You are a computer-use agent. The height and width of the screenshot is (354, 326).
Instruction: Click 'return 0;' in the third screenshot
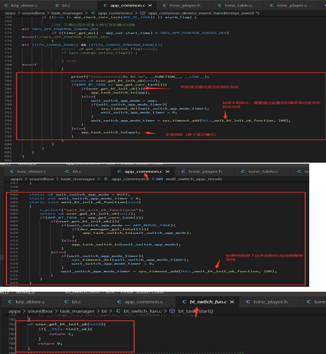tap(50, 344)
